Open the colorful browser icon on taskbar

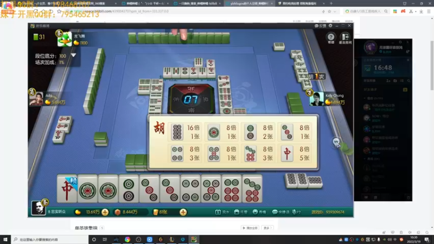[127, 240]
